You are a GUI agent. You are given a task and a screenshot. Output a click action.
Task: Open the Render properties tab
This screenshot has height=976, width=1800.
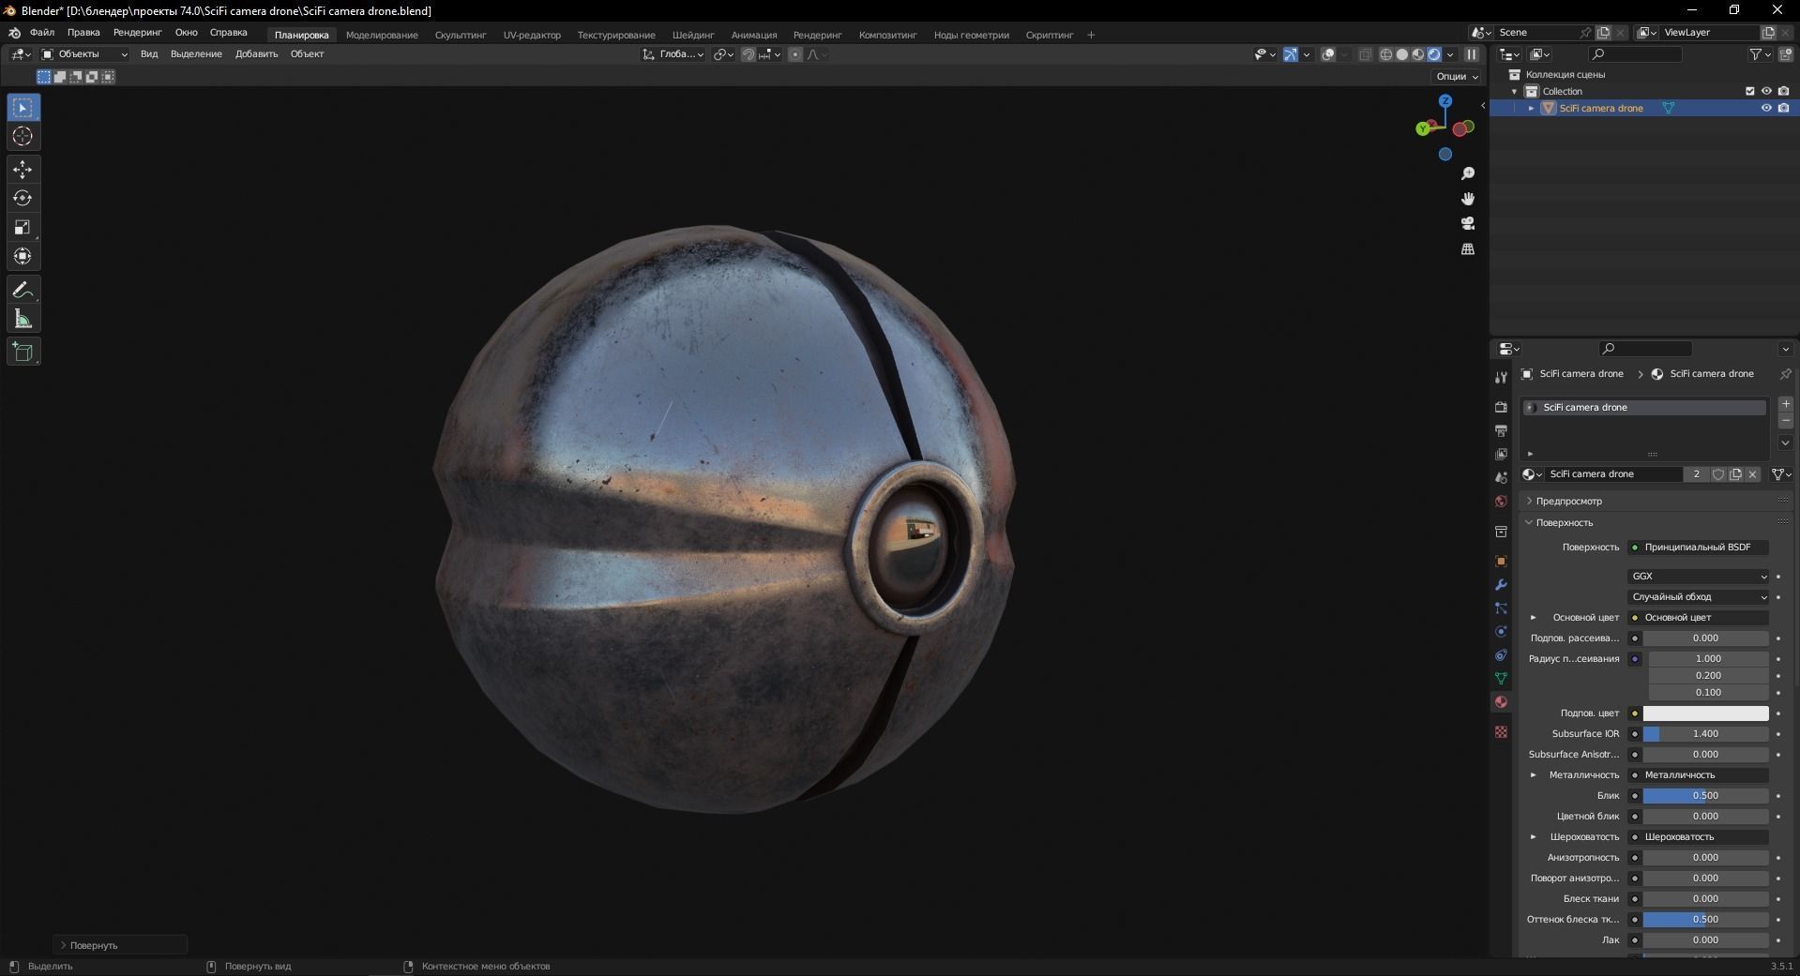1501,407
